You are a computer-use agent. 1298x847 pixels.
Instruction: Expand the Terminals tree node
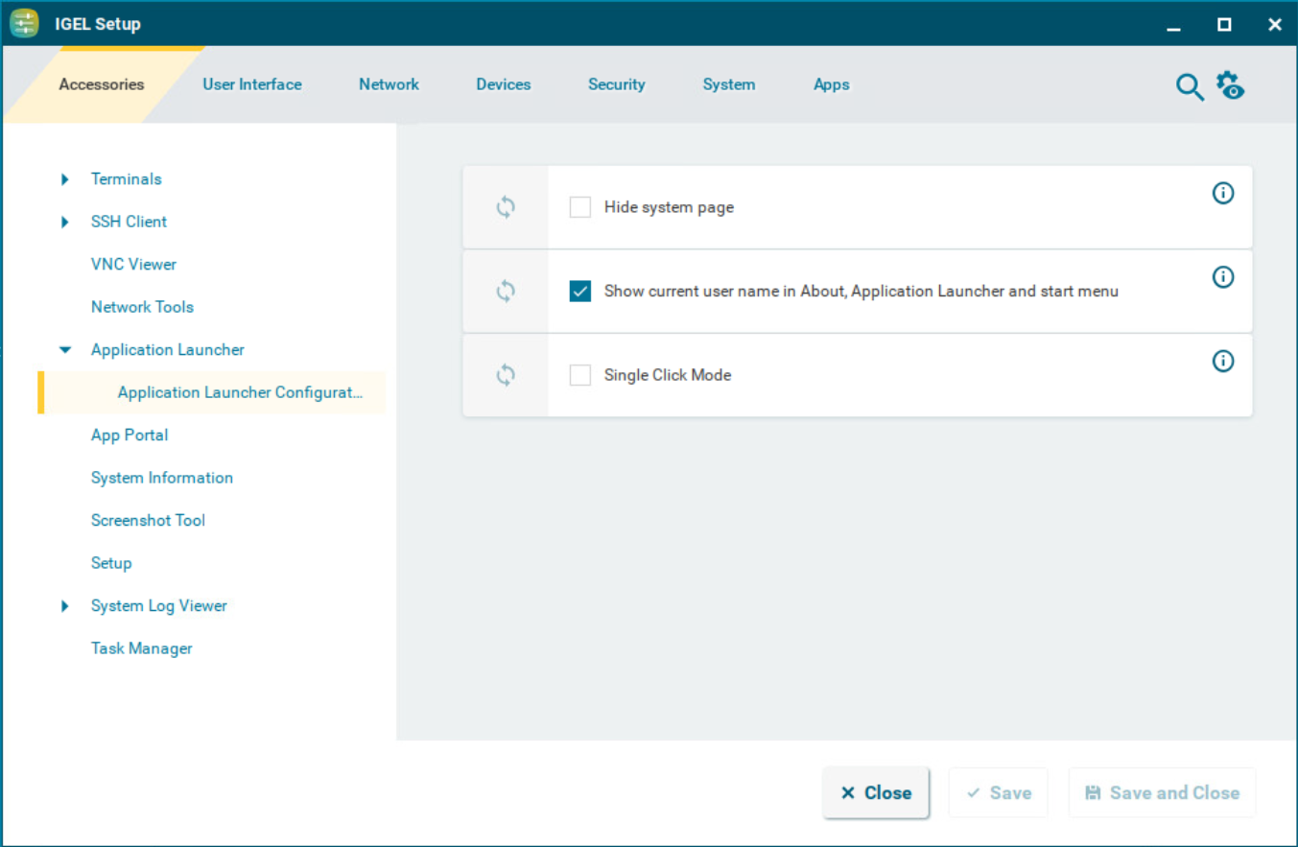coord(65,179)
